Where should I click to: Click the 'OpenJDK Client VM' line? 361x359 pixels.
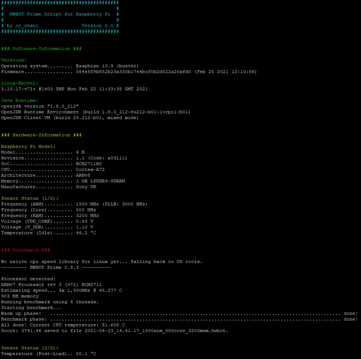(x=70, y=118)
